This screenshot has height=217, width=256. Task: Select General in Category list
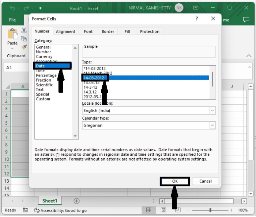(x=43, y=47)
